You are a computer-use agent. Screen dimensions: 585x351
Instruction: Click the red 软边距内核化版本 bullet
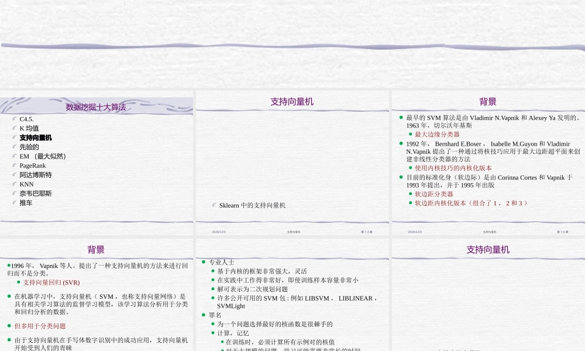471,204
